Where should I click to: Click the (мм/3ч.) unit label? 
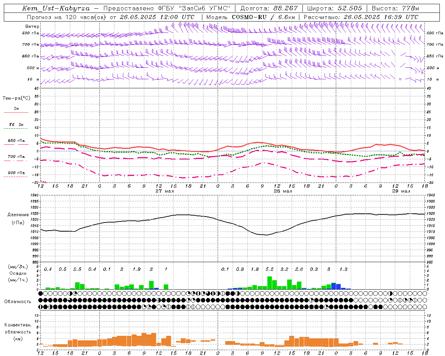18,267
